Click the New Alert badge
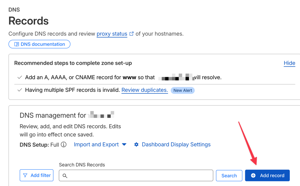Screen dimensions: 300x186 click(183, 90)
